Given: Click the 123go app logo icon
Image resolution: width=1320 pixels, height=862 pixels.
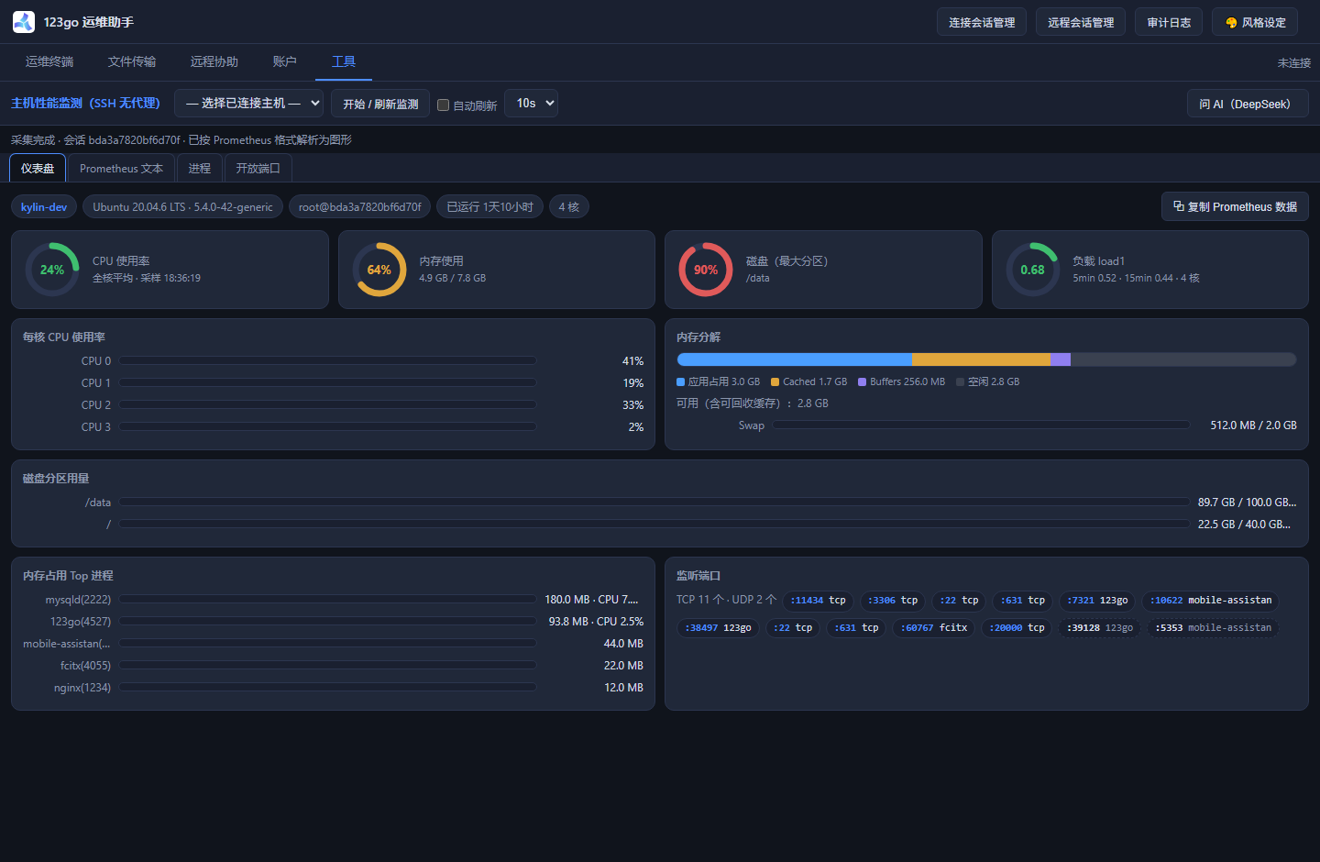Looking at the screenshot, I should [24, 22].
